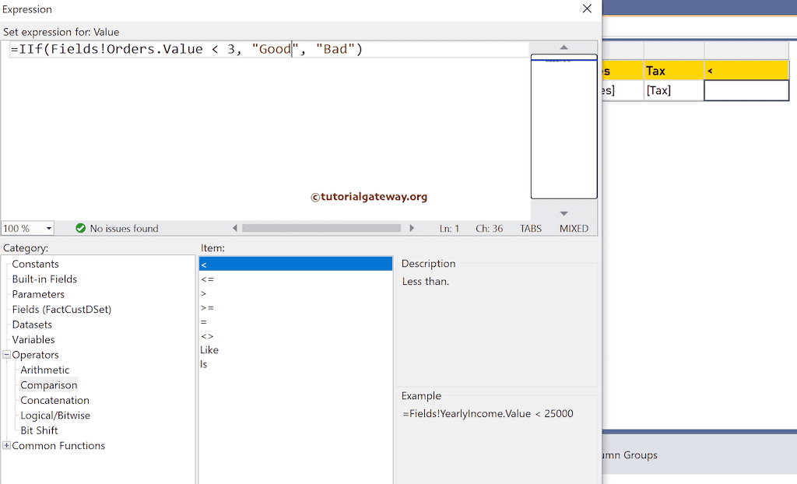797x484 pixels.
Task: Click the editor minimap overview panel
Action: tap(564, 127)
